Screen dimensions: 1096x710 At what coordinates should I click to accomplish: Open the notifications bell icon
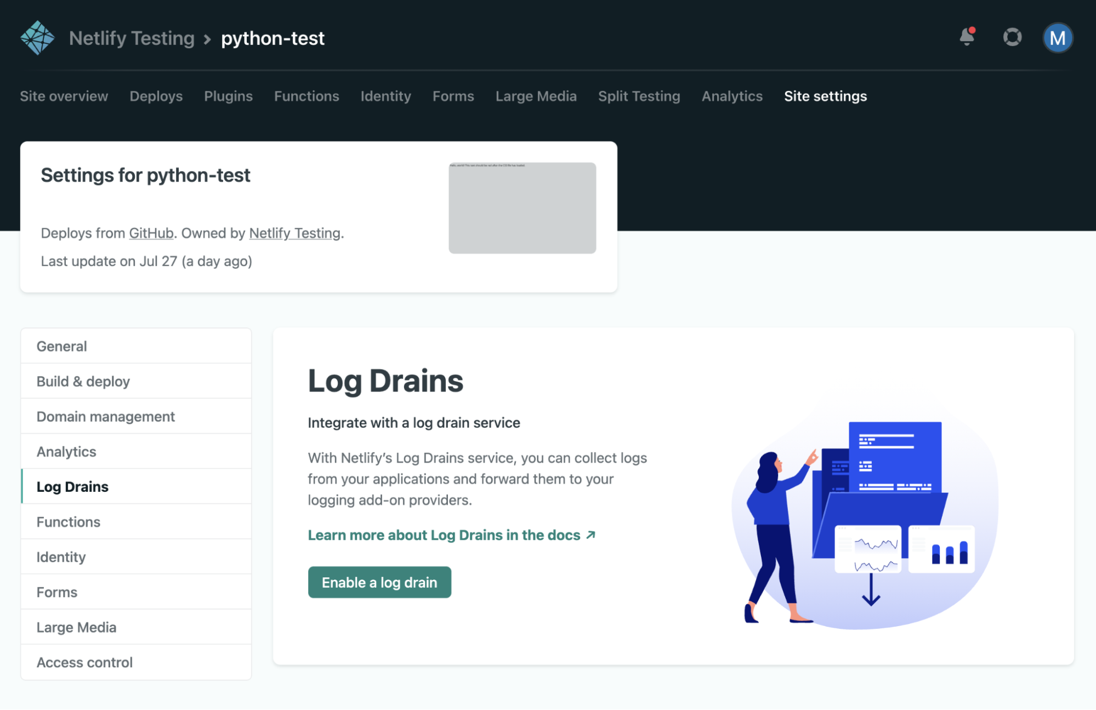tap(967, 37)
